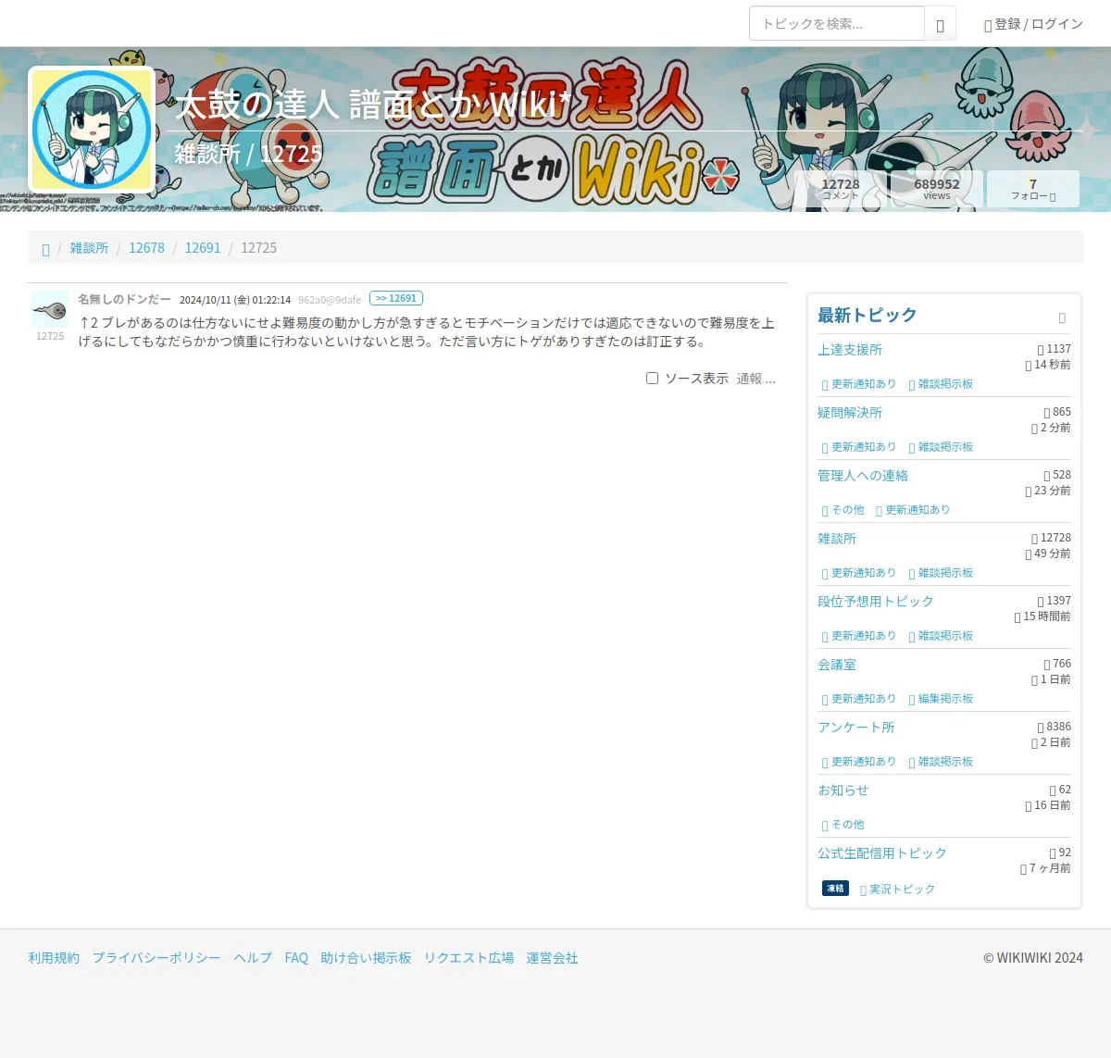
Task: Click the 12728 コメント counter
Action: click(x=840, y=189)
